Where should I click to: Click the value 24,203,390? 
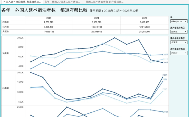(144, 32)
